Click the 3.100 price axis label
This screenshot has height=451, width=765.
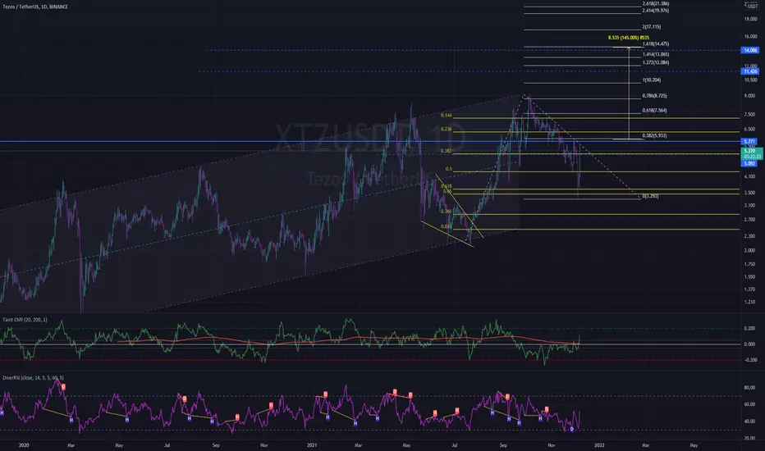[x=749, y=206]
